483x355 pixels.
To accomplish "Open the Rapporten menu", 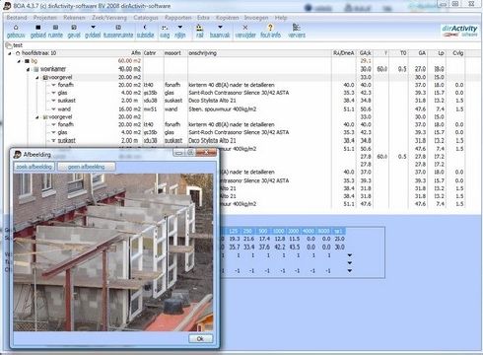I will click(178, 18).
